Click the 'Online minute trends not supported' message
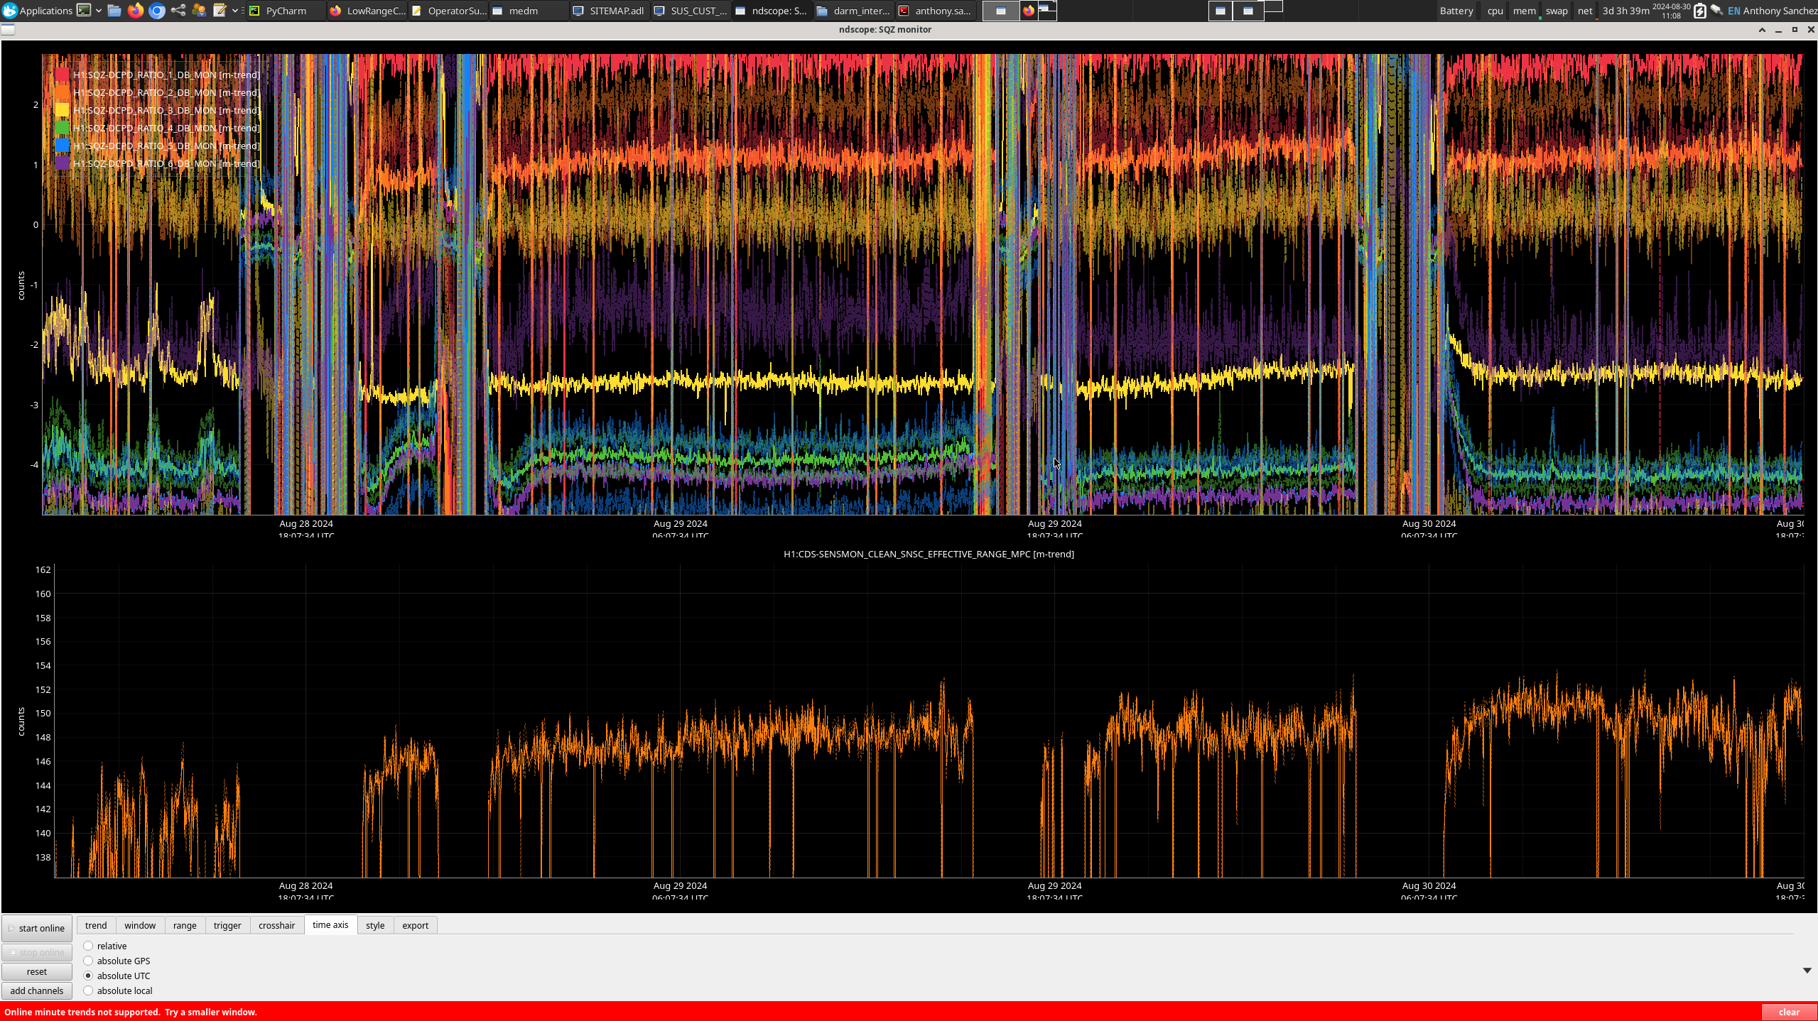 pos(131,1012)
